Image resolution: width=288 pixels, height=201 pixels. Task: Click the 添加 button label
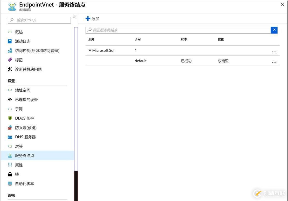coord(95,19)
